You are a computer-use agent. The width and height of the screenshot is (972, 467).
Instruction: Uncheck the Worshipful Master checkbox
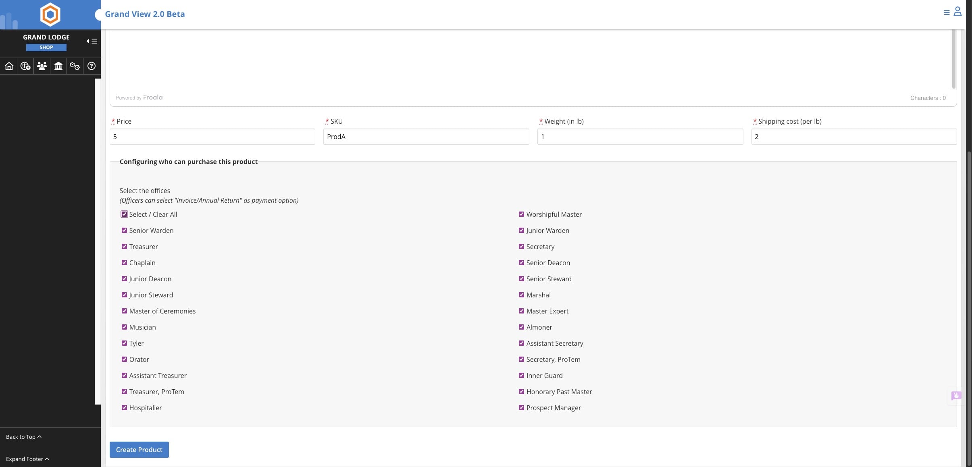click(521, 214)
